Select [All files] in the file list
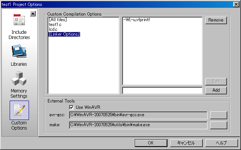The height and width of the screenshot is (150, 241). (58, 20)
